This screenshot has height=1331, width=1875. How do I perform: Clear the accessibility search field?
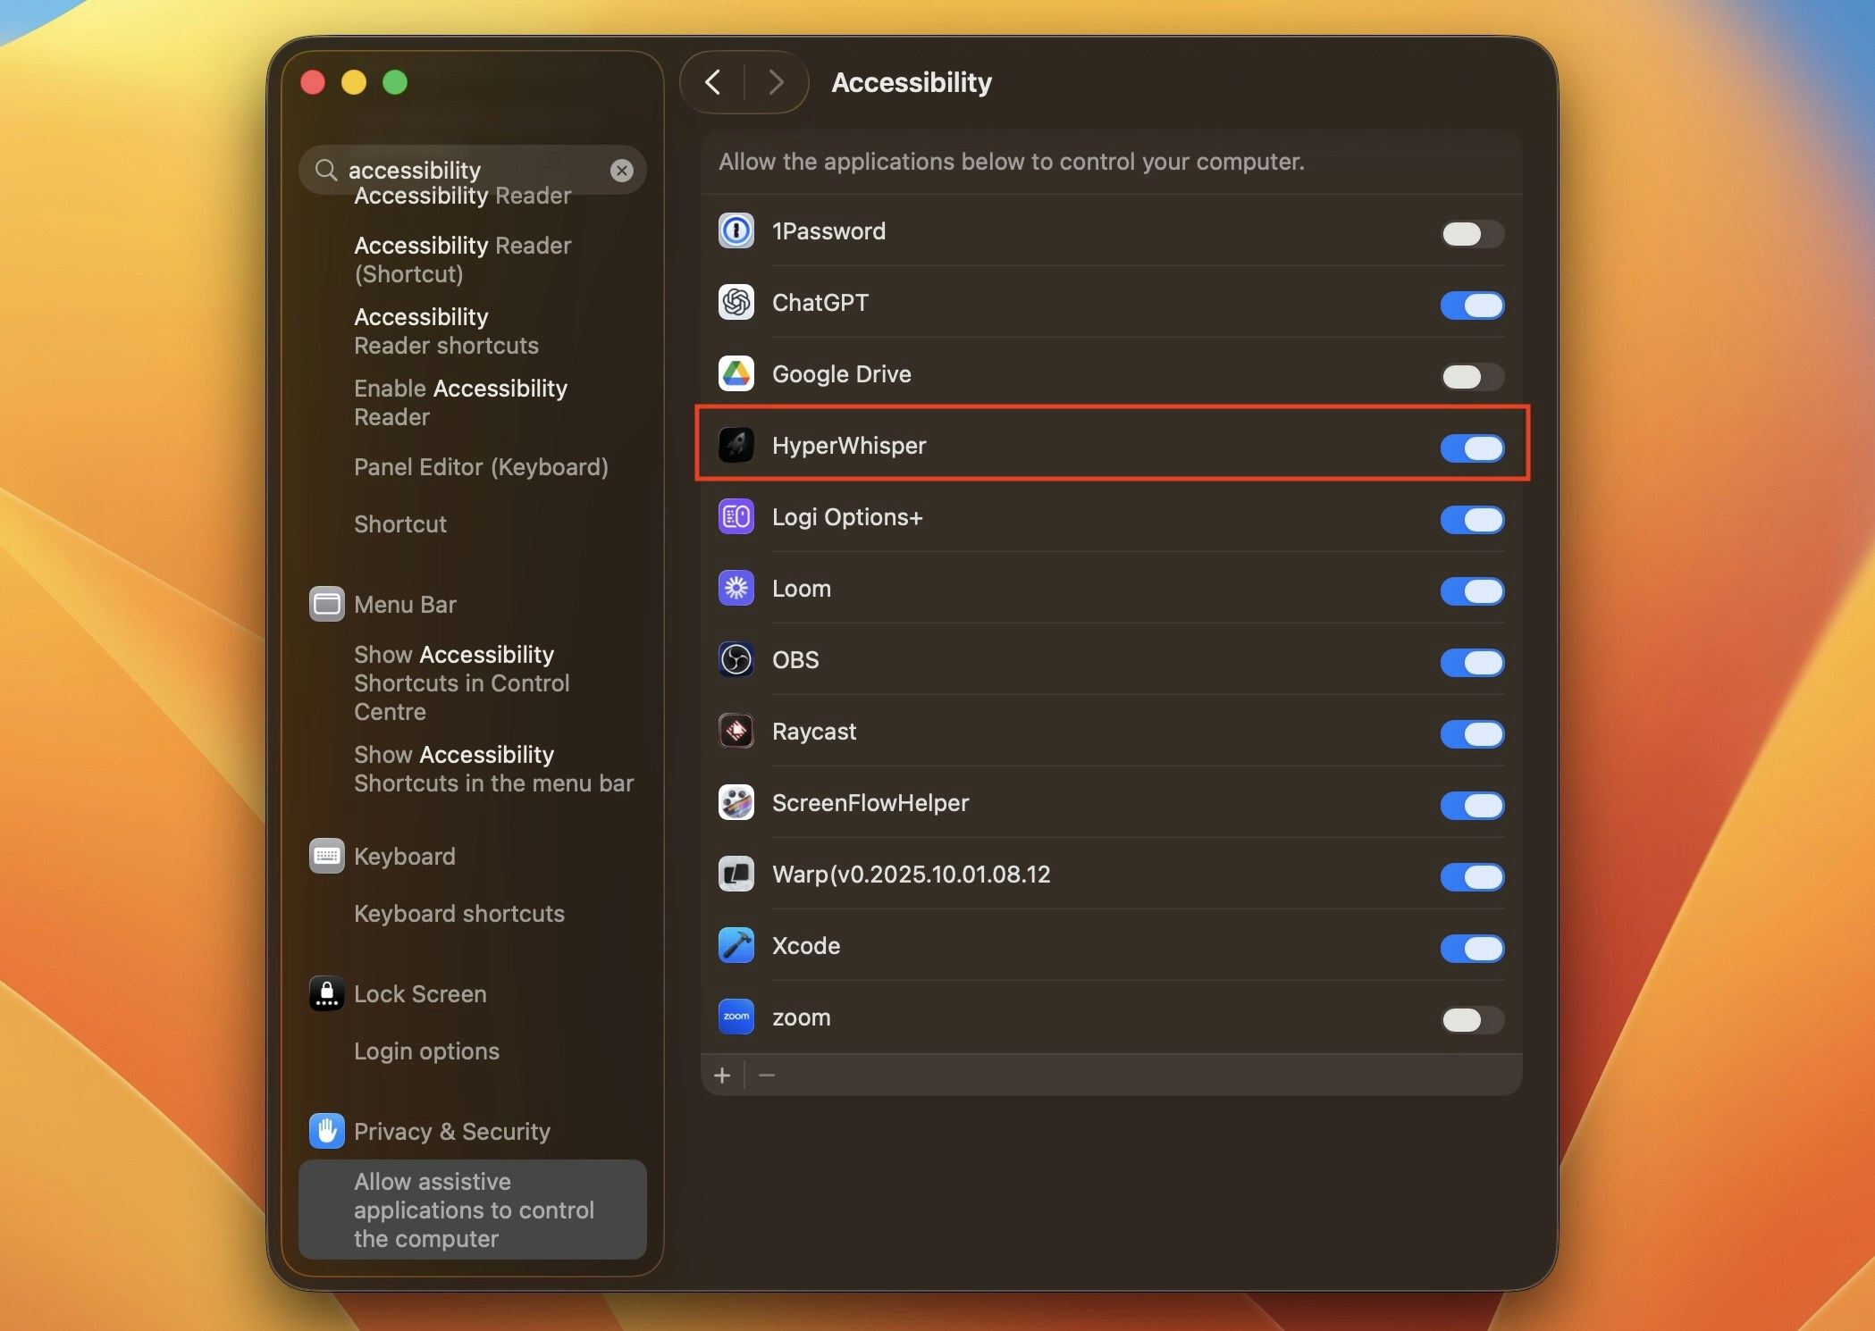[x=621, y=170]
